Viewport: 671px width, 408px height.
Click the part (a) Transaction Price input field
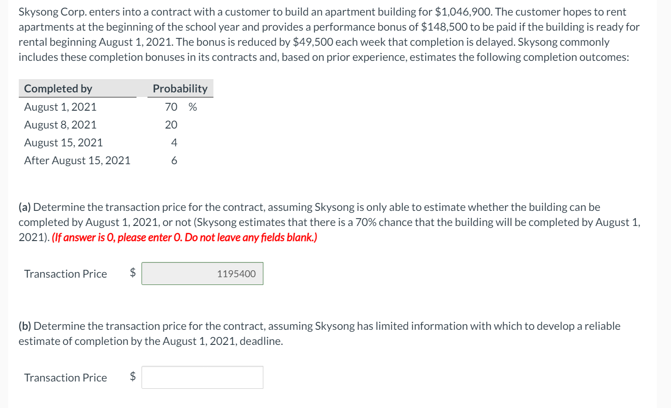pos(202,274)
